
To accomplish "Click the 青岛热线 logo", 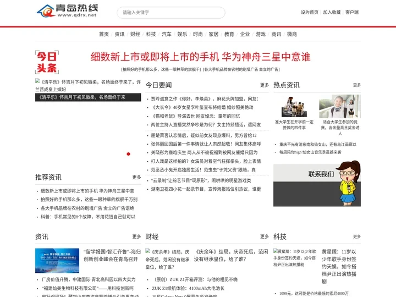I will [68, 11].
